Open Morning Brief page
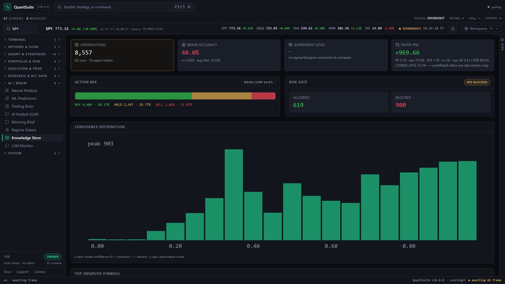This screenshot has height=284, width=505. coord(32,122)
